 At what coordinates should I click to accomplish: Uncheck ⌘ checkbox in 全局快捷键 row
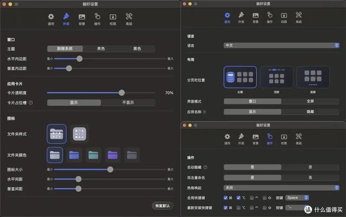coord(225,198)
